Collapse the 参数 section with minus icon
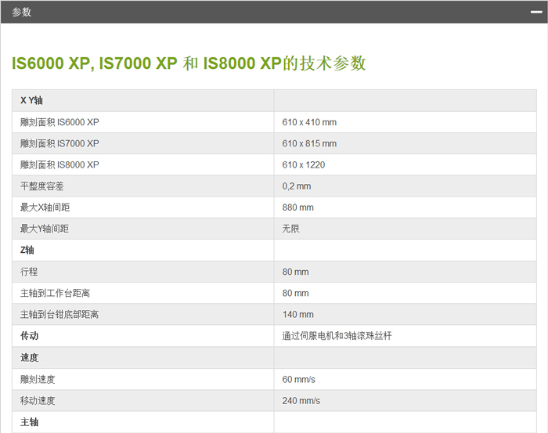This screenshot has height=433, width=548. [x=536, y=12]
